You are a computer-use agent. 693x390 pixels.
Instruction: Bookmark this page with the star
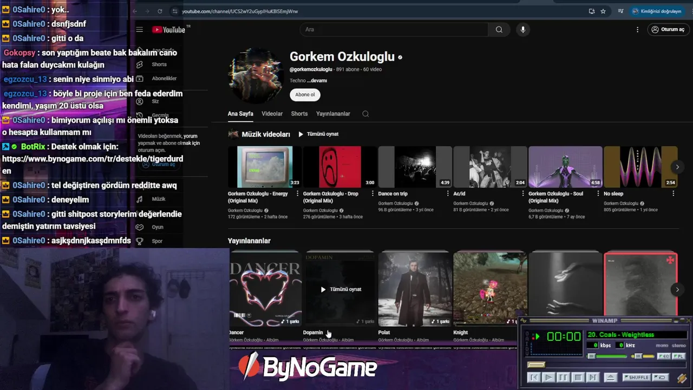tap(603, 11)
